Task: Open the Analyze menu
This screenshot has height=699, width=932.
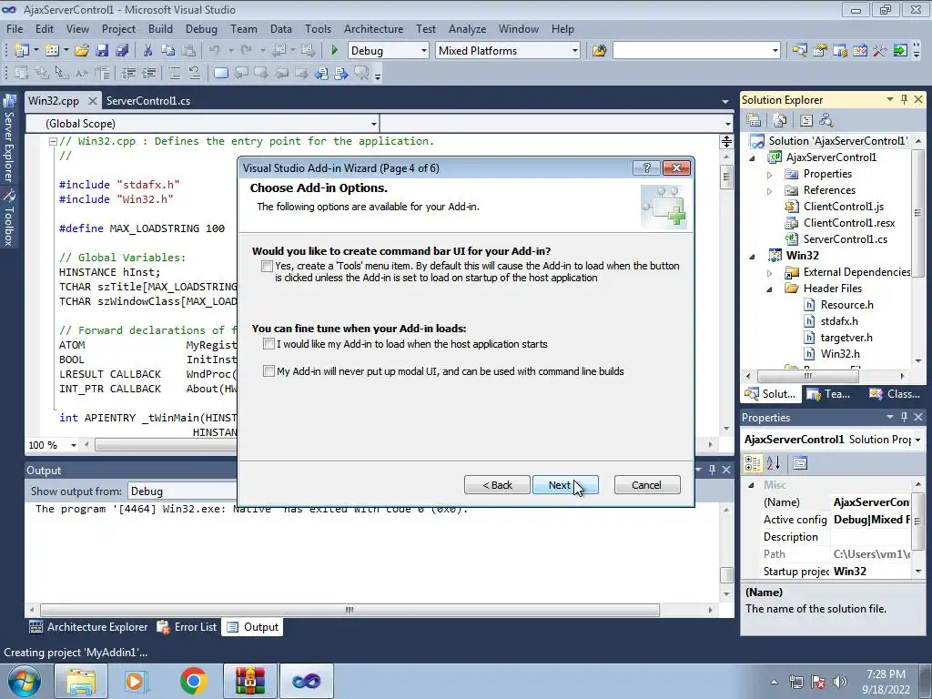Action: 467,28
